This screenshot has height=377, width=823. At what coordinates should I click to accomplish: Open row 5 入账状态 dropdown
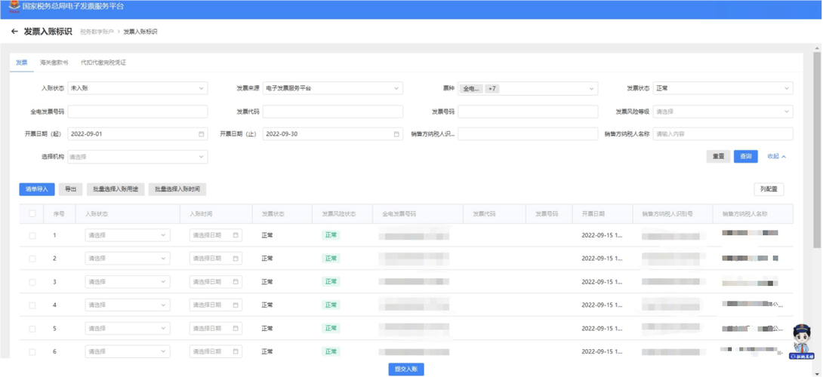(x=128, y=328)
